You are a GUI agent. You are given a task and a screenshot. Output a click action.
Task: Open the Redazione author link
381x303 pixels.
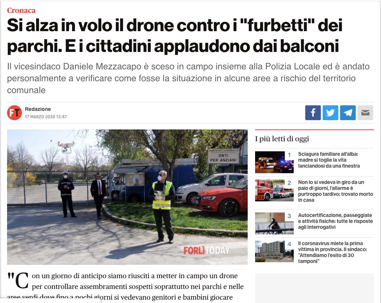tap(38, 109)
